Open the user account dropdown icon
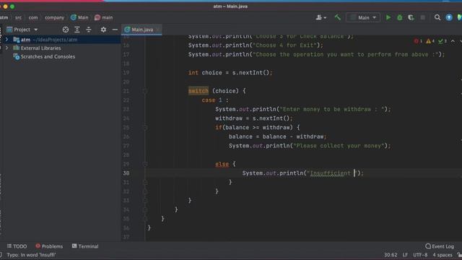462x260 pixels. click(x=321, y=17)
